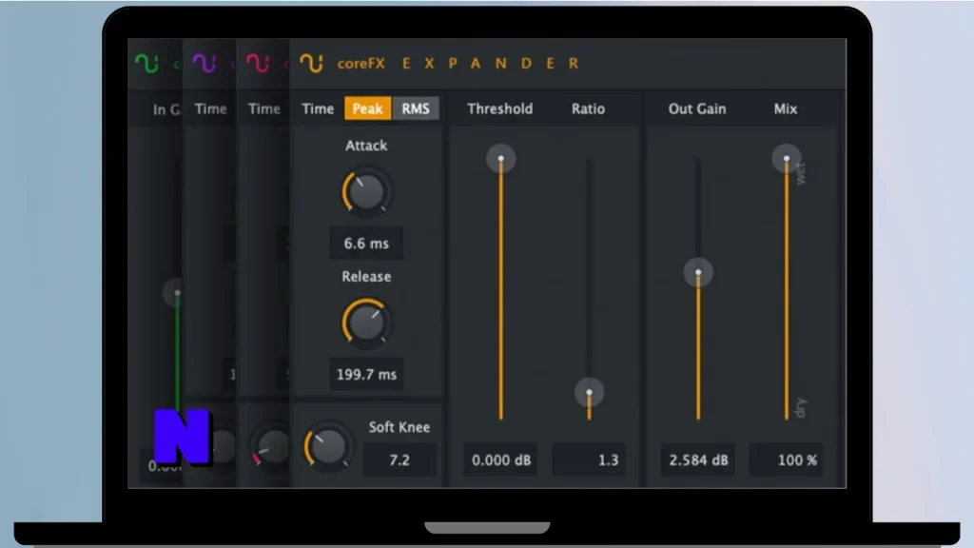Click the Ratio slider handle
Screen dimensions: 974x548
coord(589,393)
